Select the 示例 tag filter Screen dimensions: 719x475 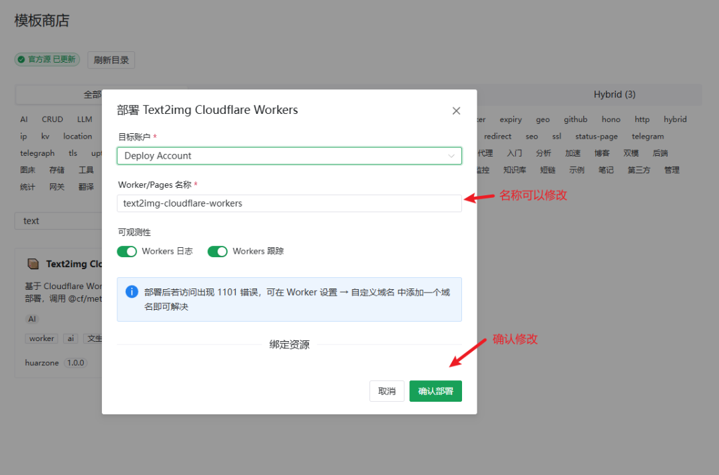click(577, 171)
